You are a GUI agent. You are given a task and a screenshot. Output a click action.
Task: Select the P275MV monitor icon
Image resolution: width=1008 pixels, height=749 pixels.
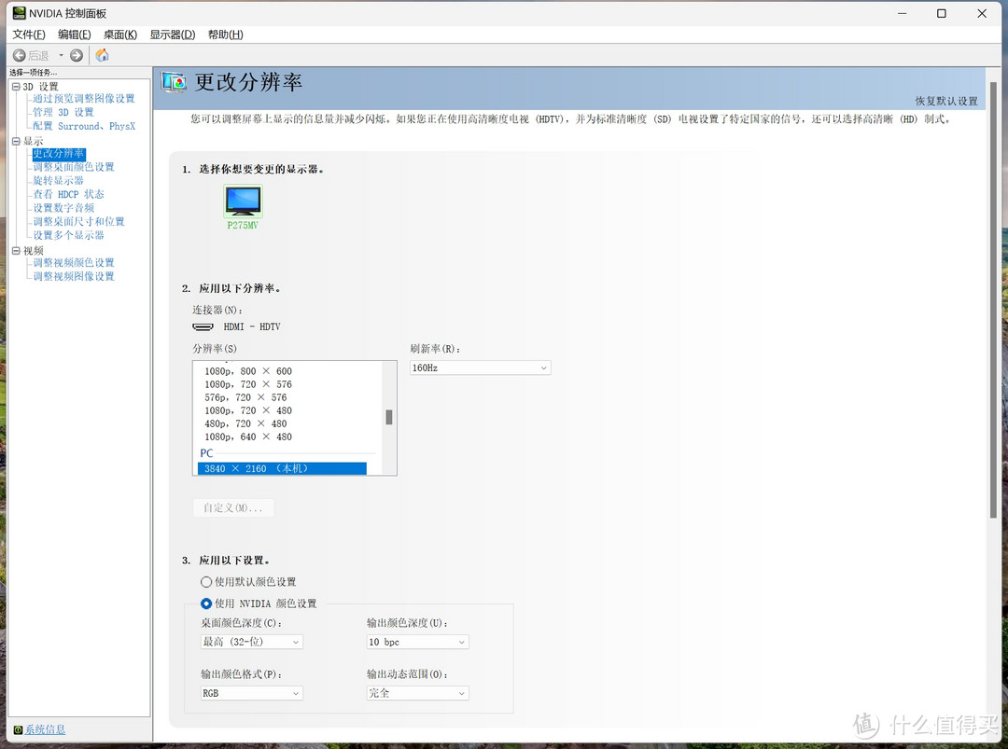[x=243, y=201]
